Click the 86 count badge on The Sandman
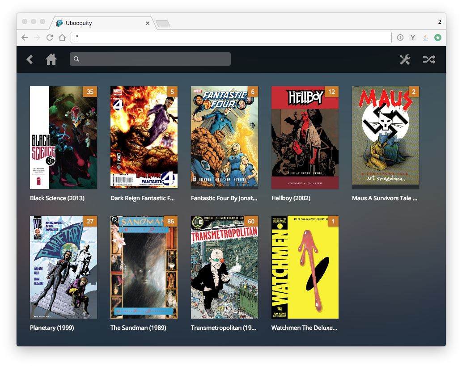Image resolution: width=462 pixels, height=366 pixels. point(170,221)
